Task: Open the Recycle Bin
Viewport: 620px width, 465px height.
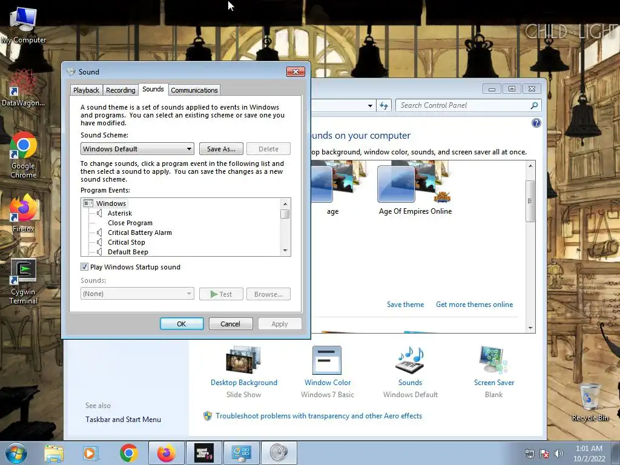Action: tap(590, 402)
